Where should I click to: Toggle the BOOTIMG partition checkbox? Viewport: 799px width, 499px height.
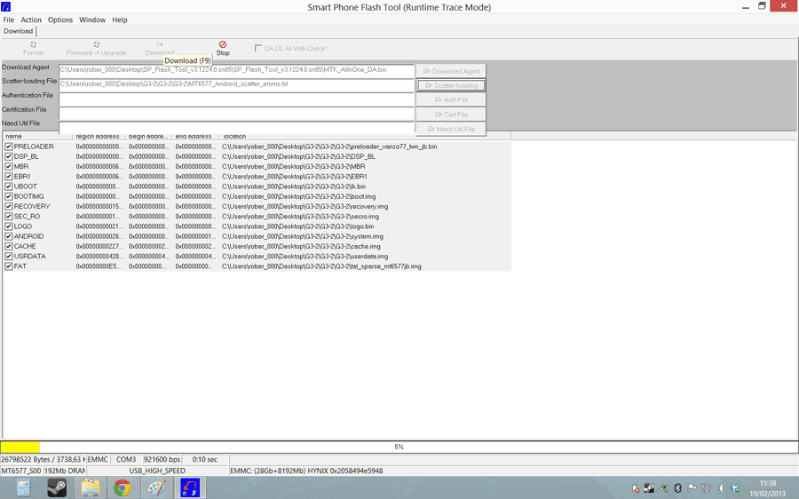pyautogui.click(x=9, y=196)
